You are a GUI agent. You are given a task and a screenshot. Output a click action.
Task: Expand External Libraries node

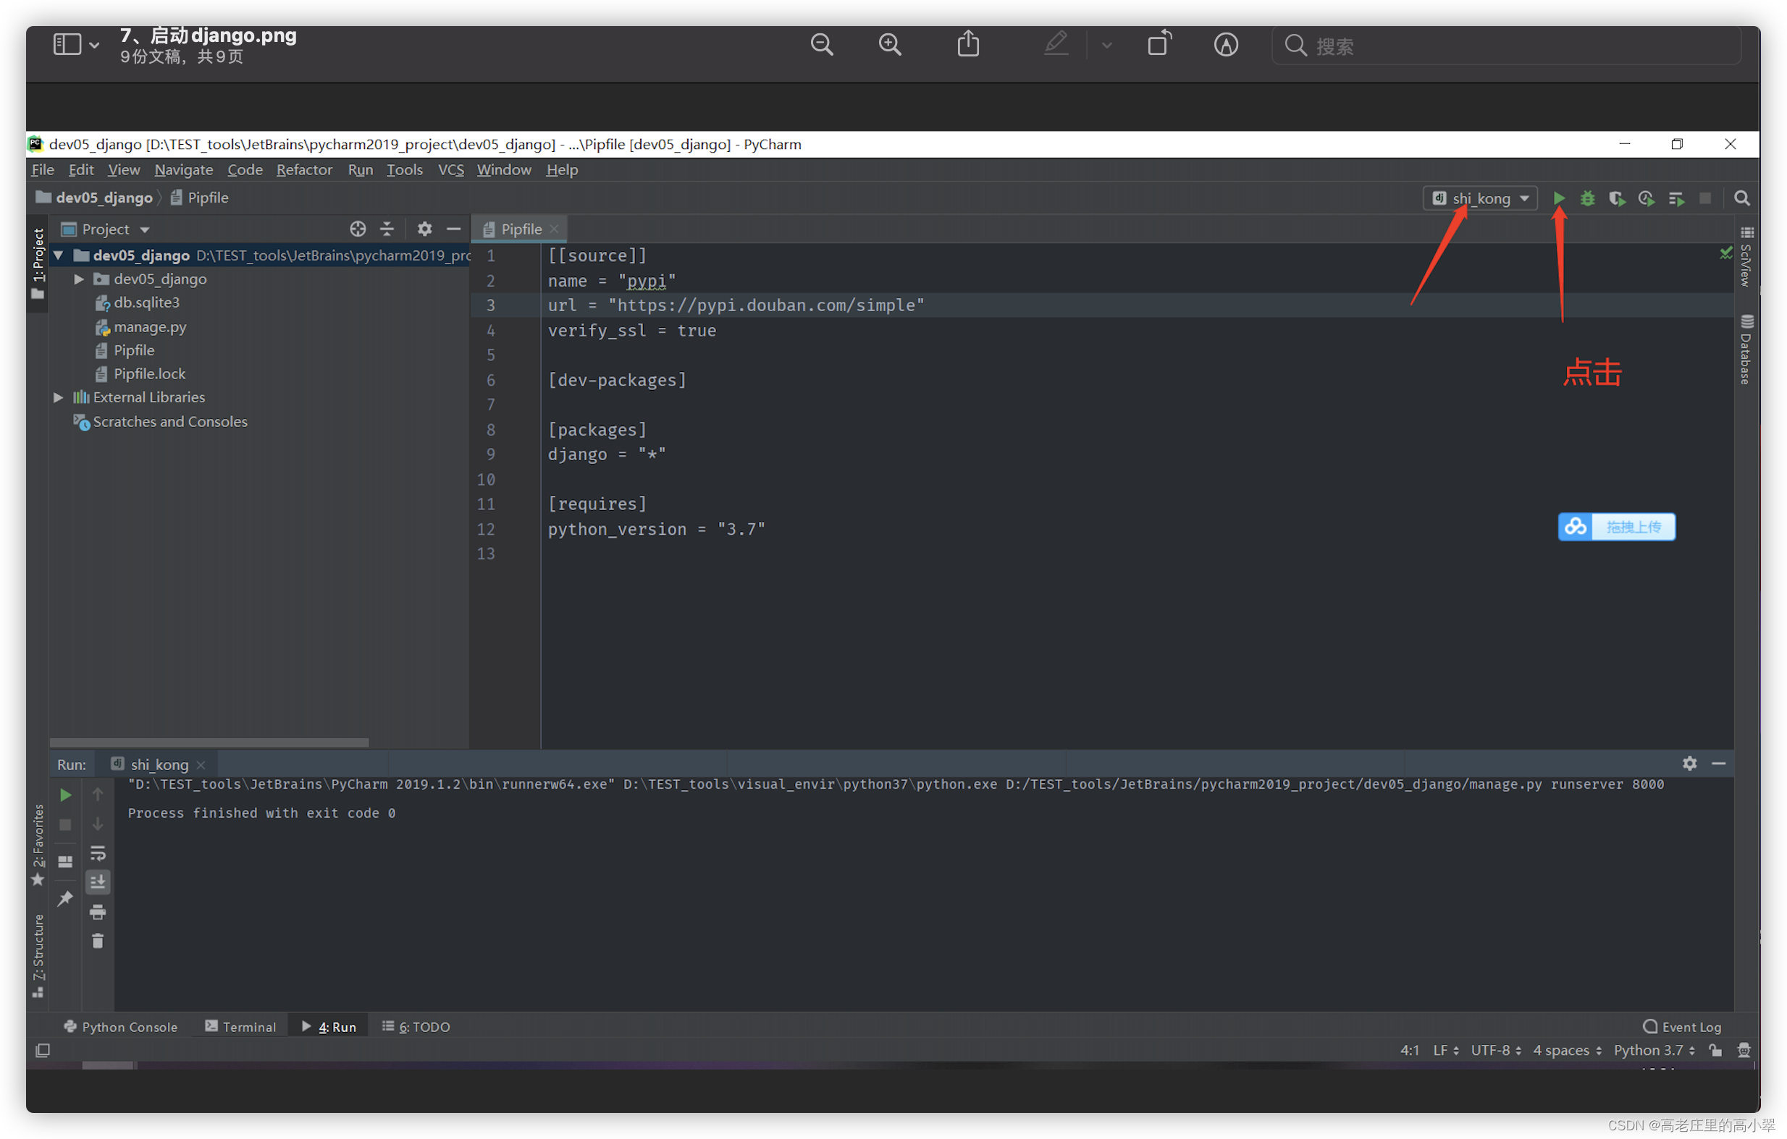click(58, 397)
